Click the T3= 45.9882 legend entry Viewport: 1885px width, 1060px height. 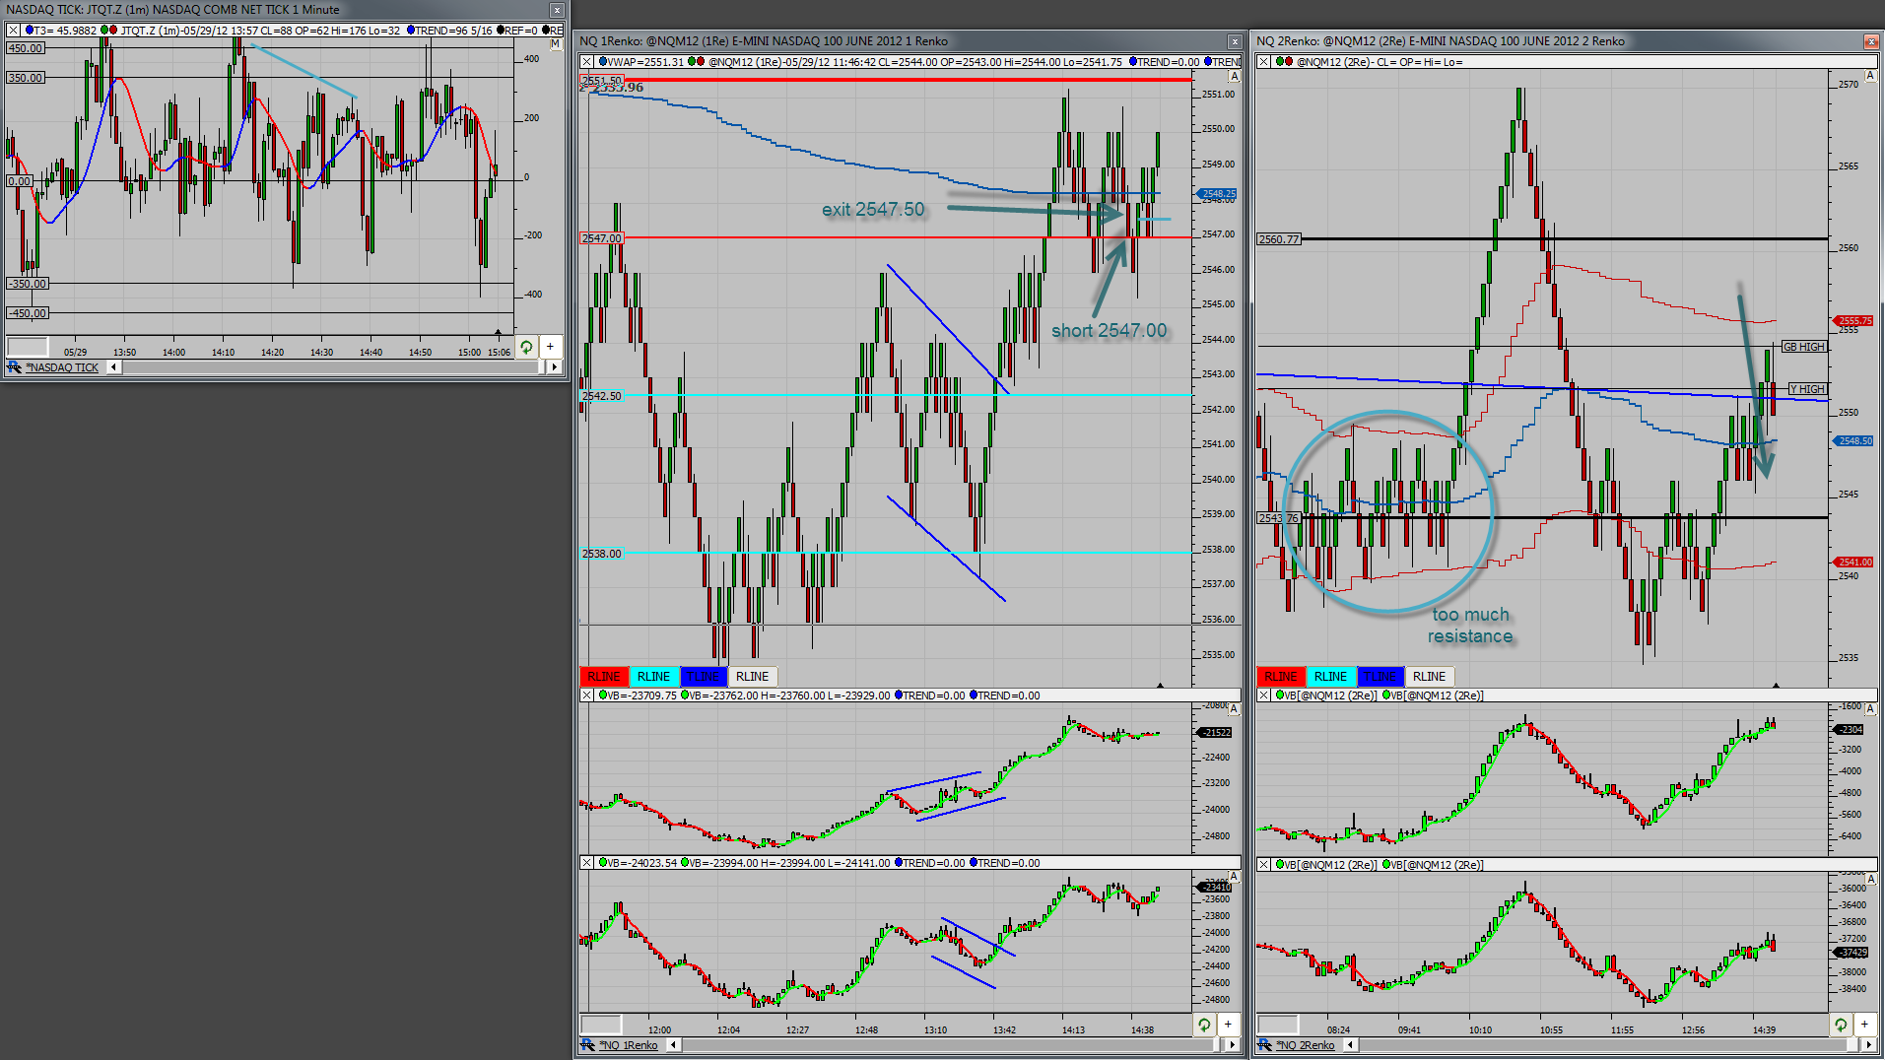pos(61,31)
